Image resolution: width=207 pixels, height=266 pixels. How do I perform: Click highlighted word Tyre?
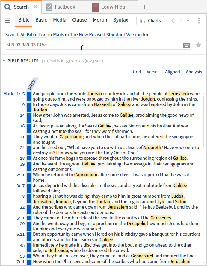pyautogui.click(x=161, y=202)
